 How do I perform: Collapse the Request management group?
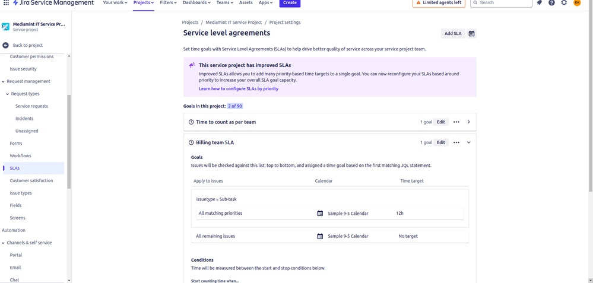4,81
